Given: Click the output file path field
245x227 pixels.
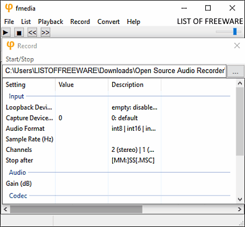Looking at the screenshot, I should (x=114, y=71).
